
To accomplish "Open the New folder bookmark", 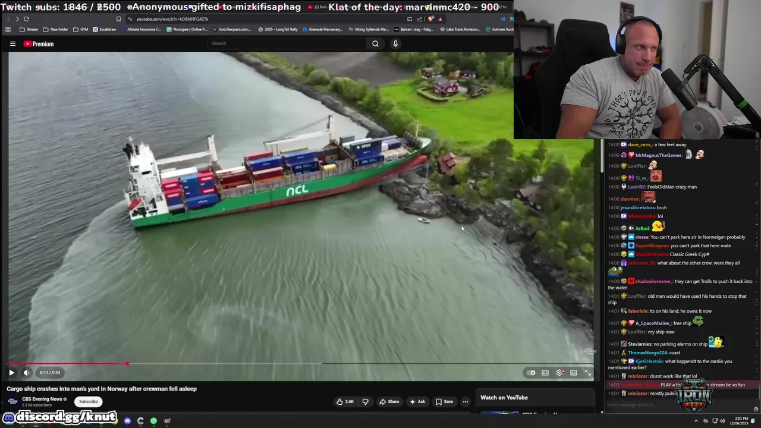I will [55, 29].
